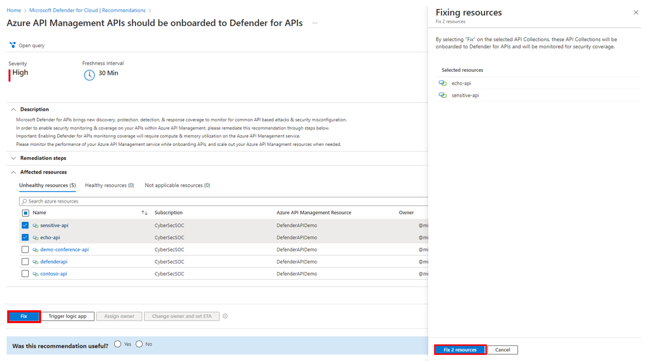Screen dimensions: 648x361
Task: Click the info icon beside Change owner button
Action: (225, 316)
